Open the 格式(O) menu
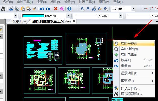 pos(8,2)
